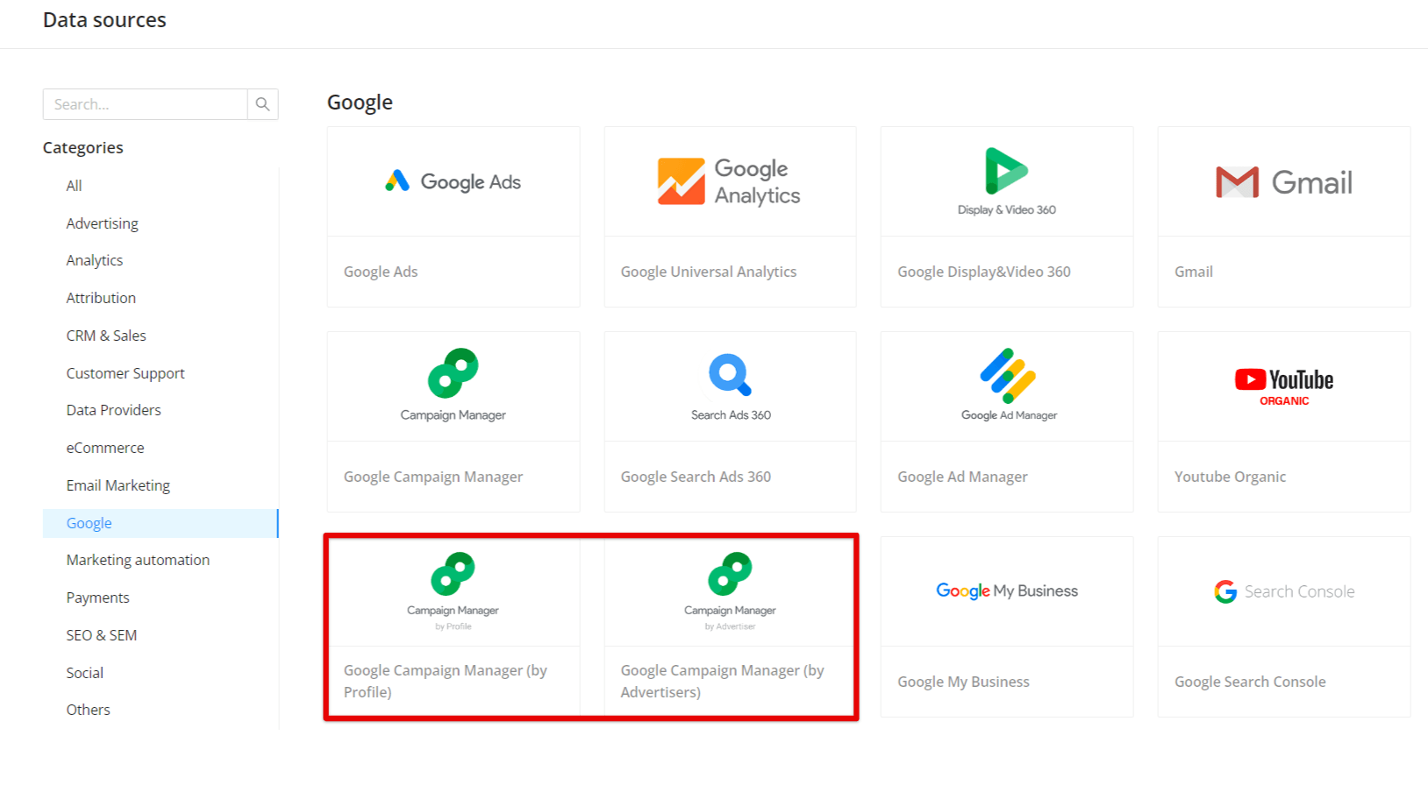Image resolution: width=1428 pixels, height=785 pixels.
Task: Select the Data Providers category
Action: [114, 410]
